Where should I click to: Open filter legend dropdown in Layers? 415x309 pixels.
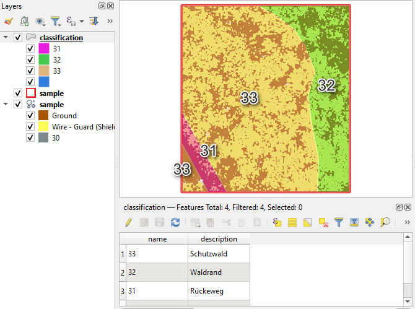(56, 21)
